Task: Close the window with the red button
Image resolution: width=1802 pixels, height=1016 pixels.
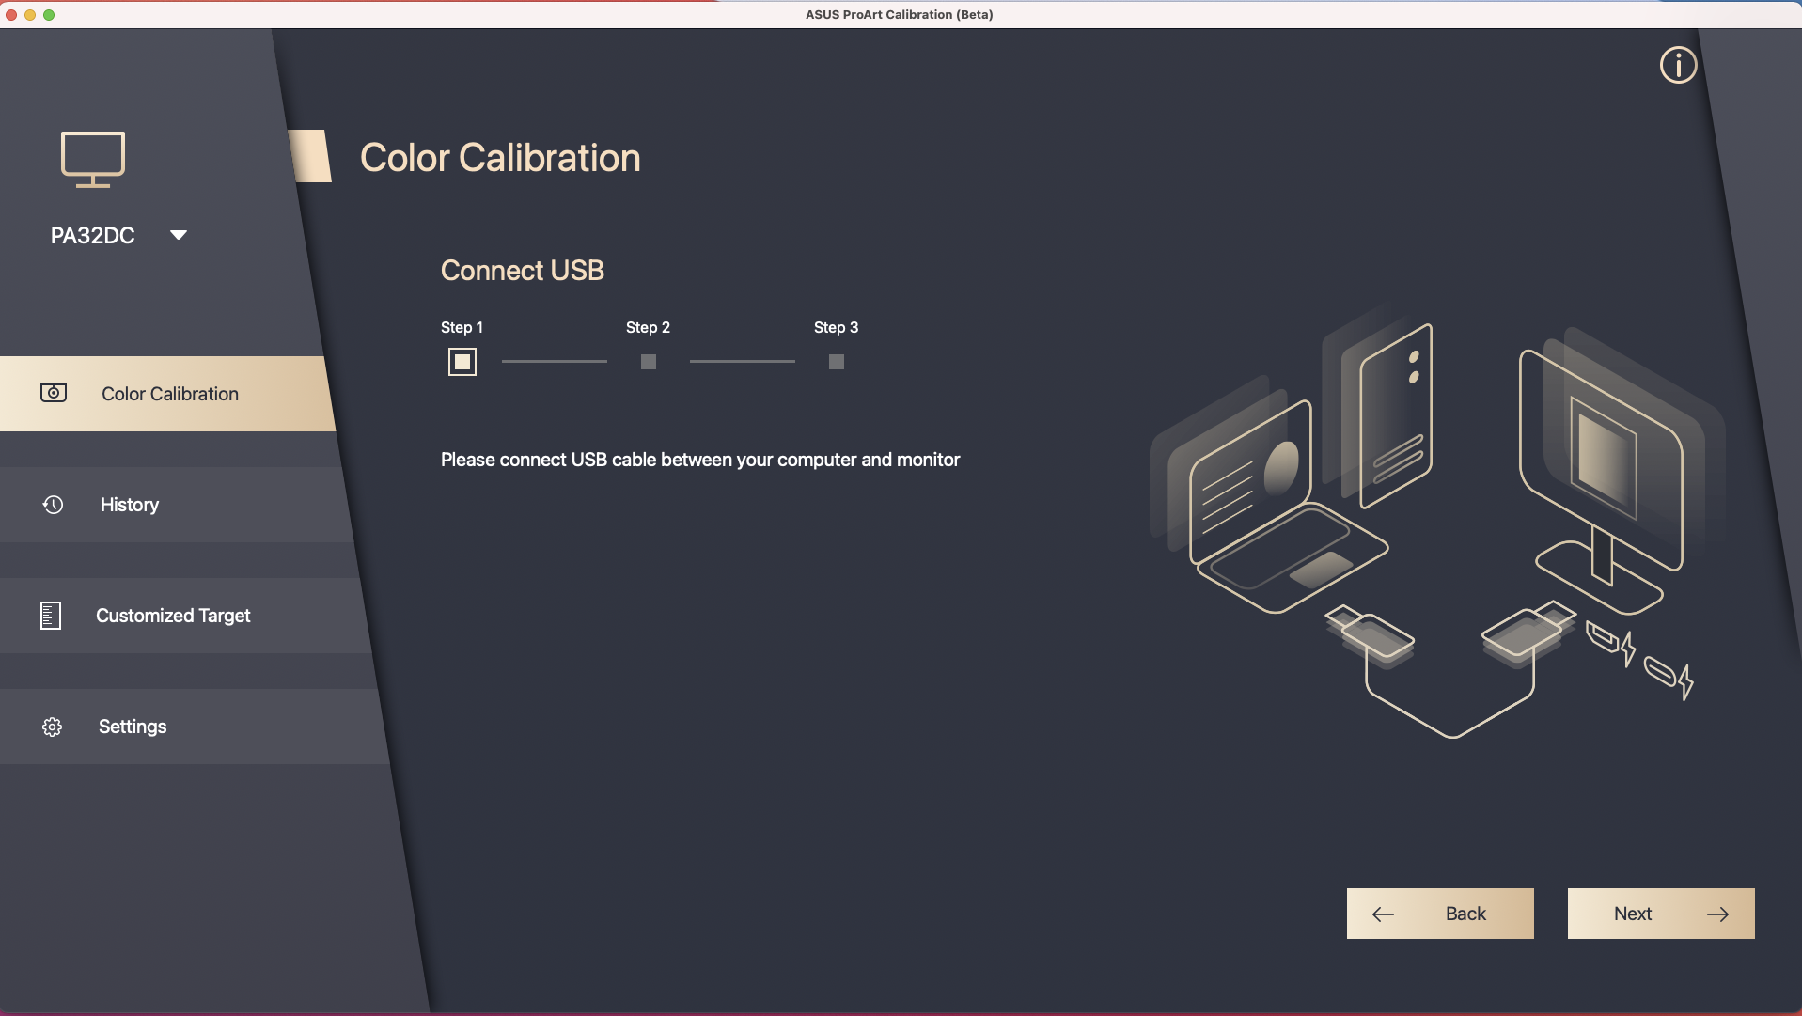Action: pos(11,14)
